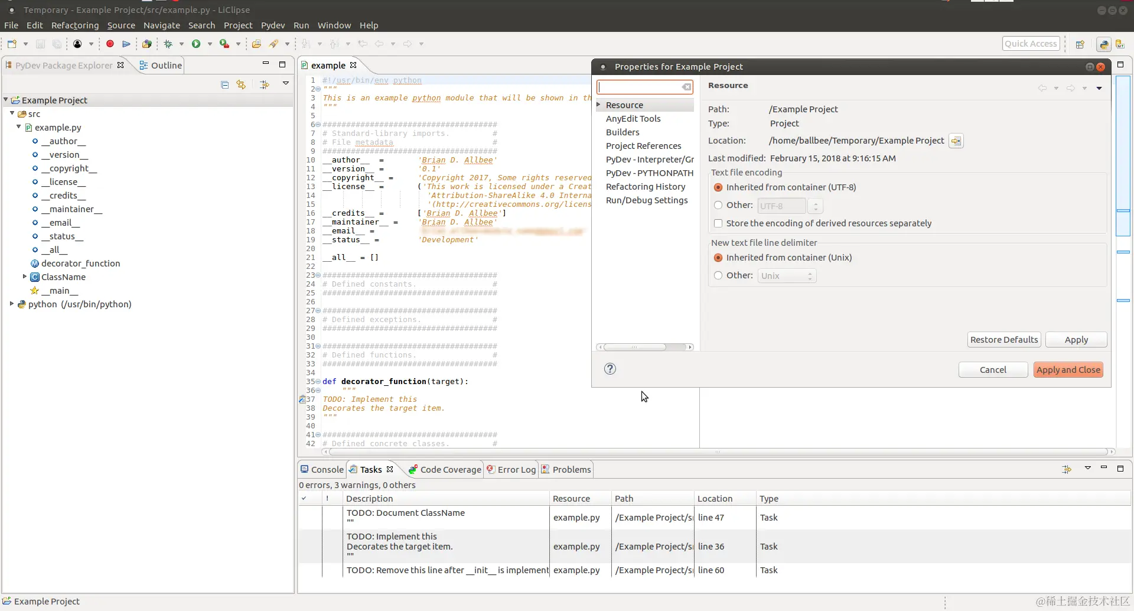Click the globe and folder toolbar icon

(x=147, y=44)
